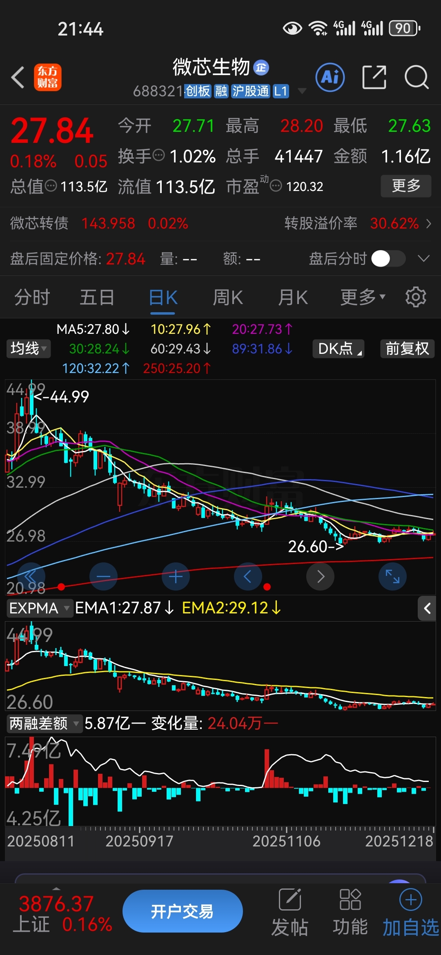Collapse the indicator side panel arrow
The height and width of the screenshot is (955, 441).
point(427,609)
